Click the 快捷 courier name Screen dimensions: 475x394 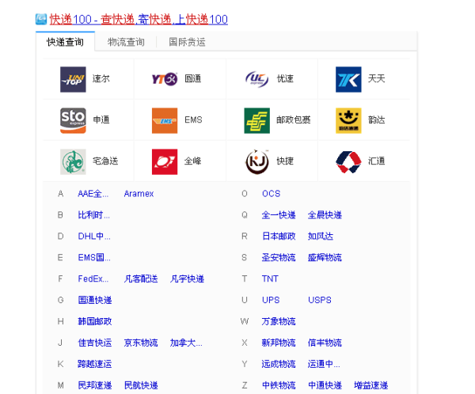tap(285, 161)
